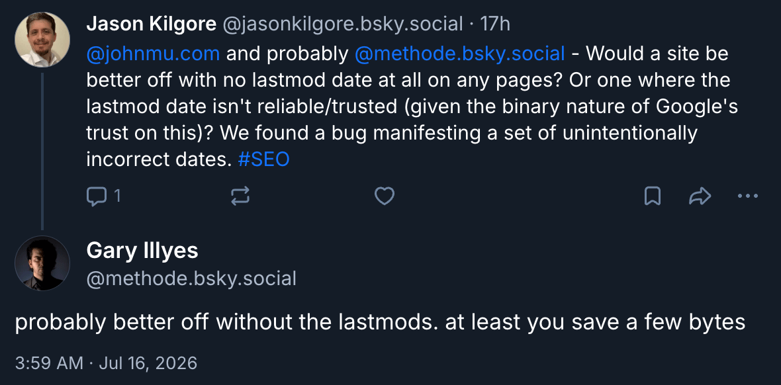Click the @jasonkilgore.bsky.social handle
781x385 pixels.
[x=342, y=23]
